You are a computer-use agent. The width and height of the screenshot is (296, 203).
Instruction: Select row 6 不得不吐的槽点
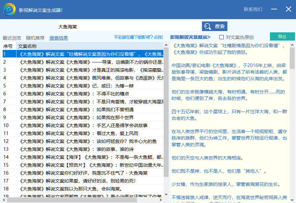click(x=83, y=94)
